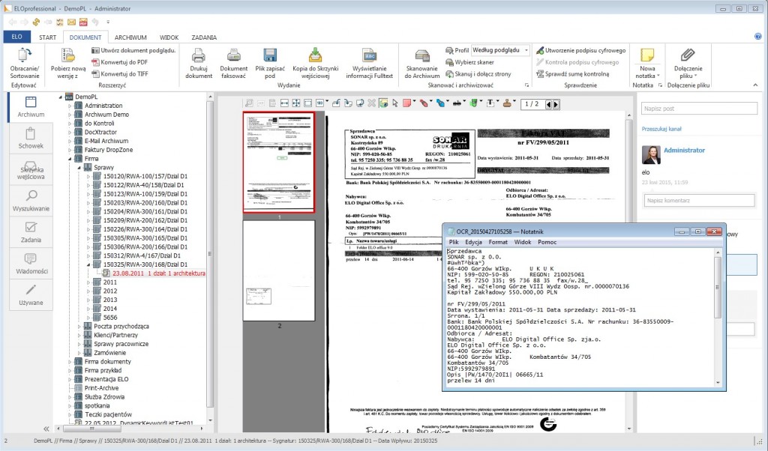Viewport: 768px width, 451px height.
Task: Open the Używane sidebar section
Action: [31, 294]
